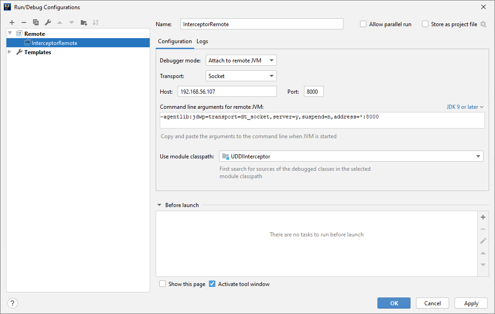Click the Store as project file gear

483,24
